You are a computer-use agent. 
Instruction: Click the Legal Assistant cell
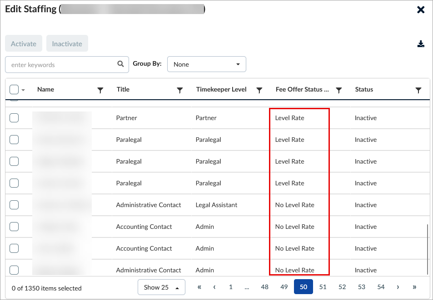[216, 205]
